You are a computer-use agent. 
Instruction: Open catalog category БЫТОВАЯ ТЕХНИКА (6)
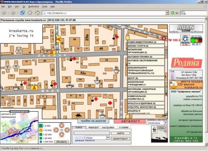point(146,57)
